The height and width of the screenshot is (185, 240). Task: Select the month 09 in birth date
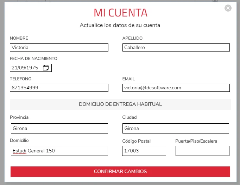(x=22, y=68)
